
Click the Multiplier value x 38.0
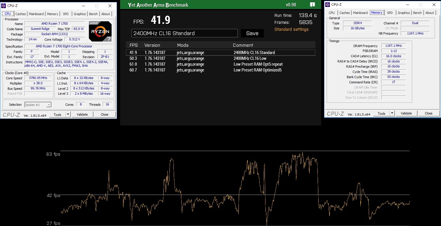point(38,83)
